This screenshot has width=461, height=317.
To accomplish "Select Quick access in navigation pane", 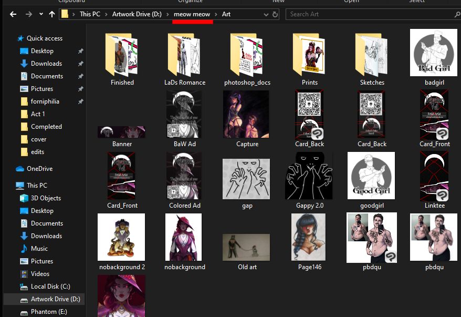I will click(45, 38).
